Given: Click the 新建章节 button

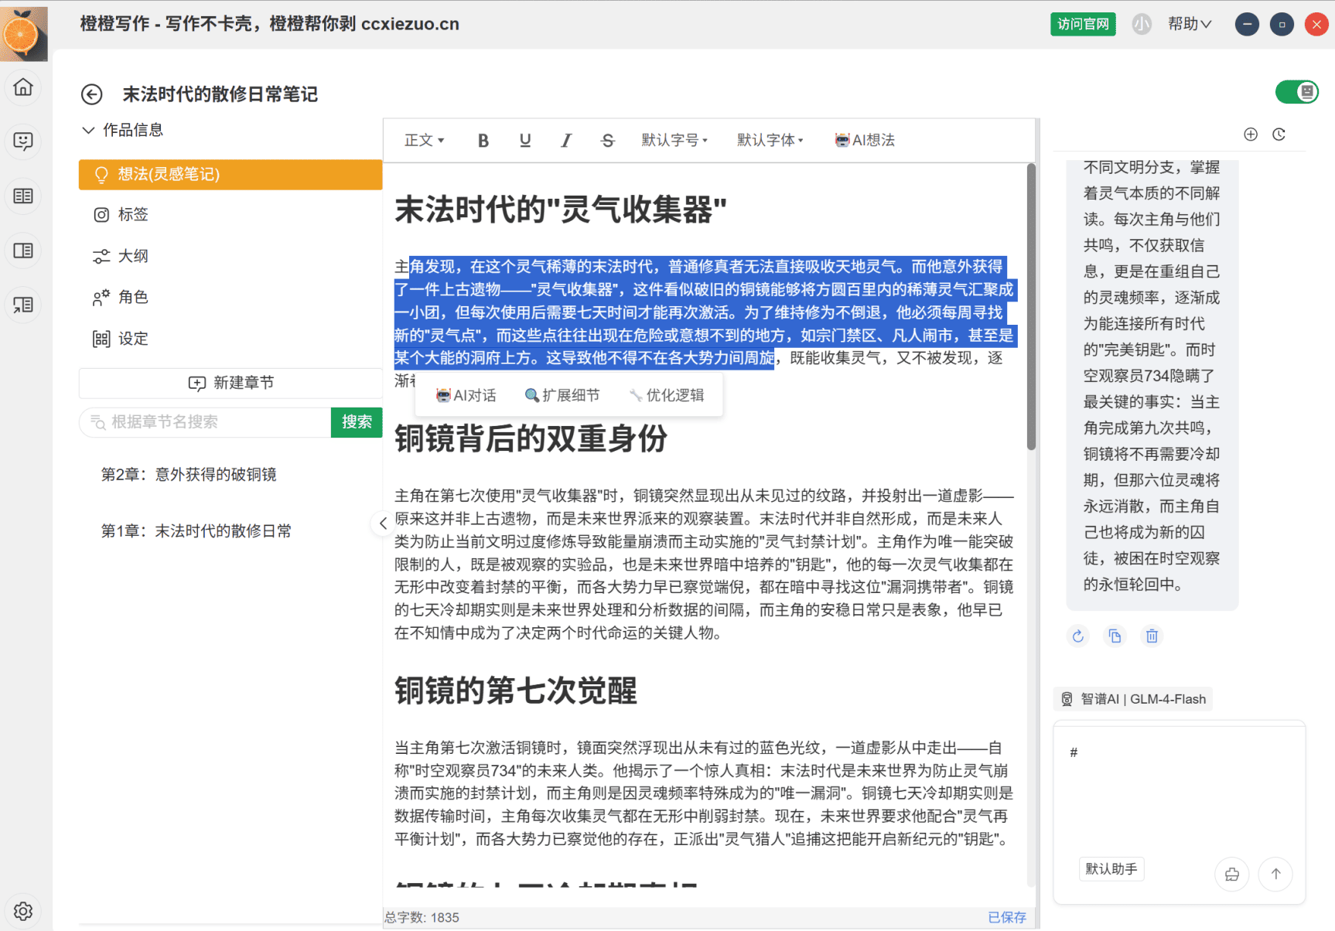Looking at the screenshot, I should (x=231, y=383).
